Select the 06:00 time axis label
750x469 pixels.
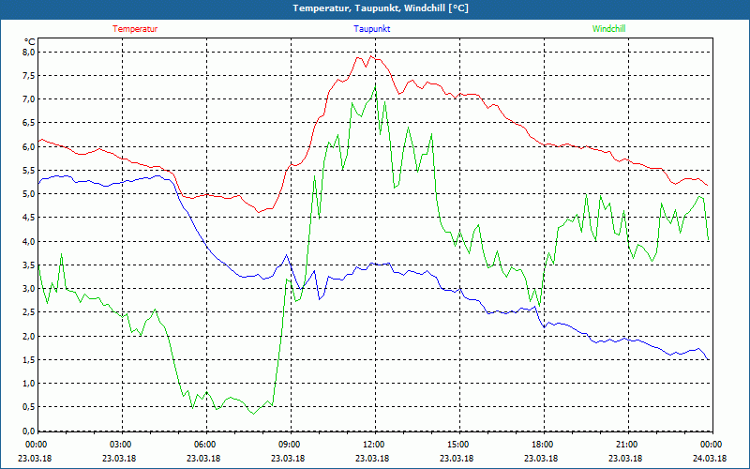[x=205, y=445]
